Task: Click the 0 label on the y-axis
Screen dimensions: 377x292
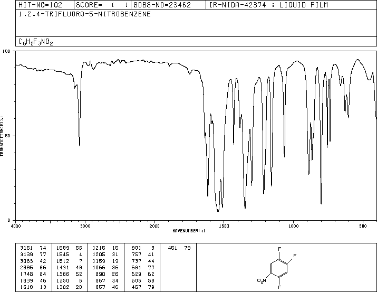Action: (x=9, y=220)
